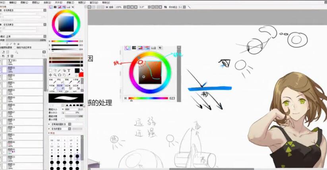Toggle the RGB slider panel icon
327x170 pixels.
coord(55,7)
